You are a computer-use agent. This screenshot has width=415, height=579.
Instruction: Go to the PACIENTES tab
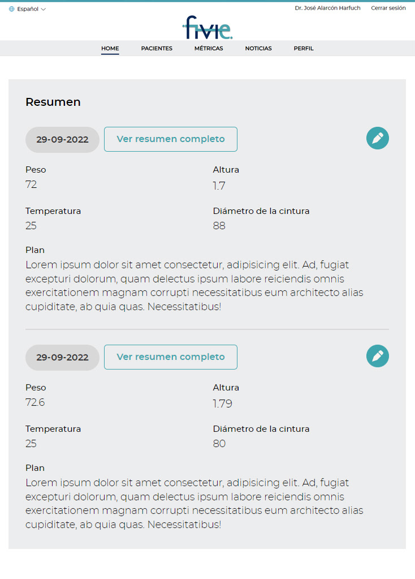point(157,48)
